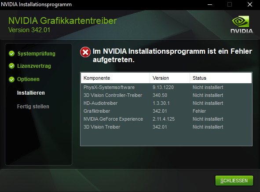Select the 3D Vision Treiber component name
The image size is (260, 192).
102,127
